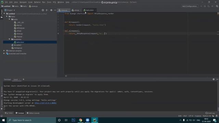Open the development server URL link
This screenshot has width=219, height=123.
[x=46, y=103]
